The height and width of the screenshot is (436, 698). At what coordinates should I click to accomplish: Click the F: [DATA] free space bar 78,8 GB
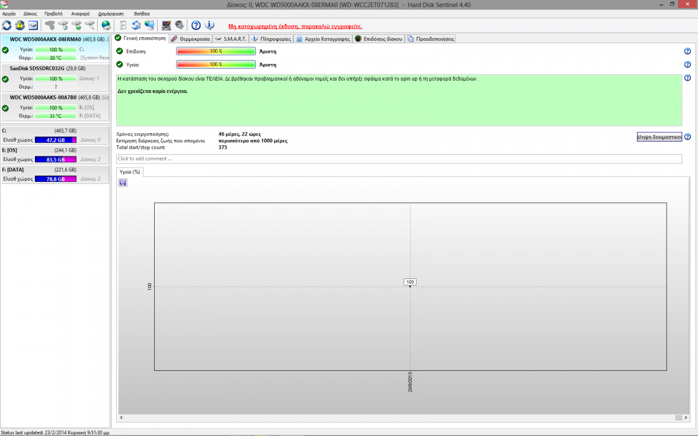coord(56,179)
